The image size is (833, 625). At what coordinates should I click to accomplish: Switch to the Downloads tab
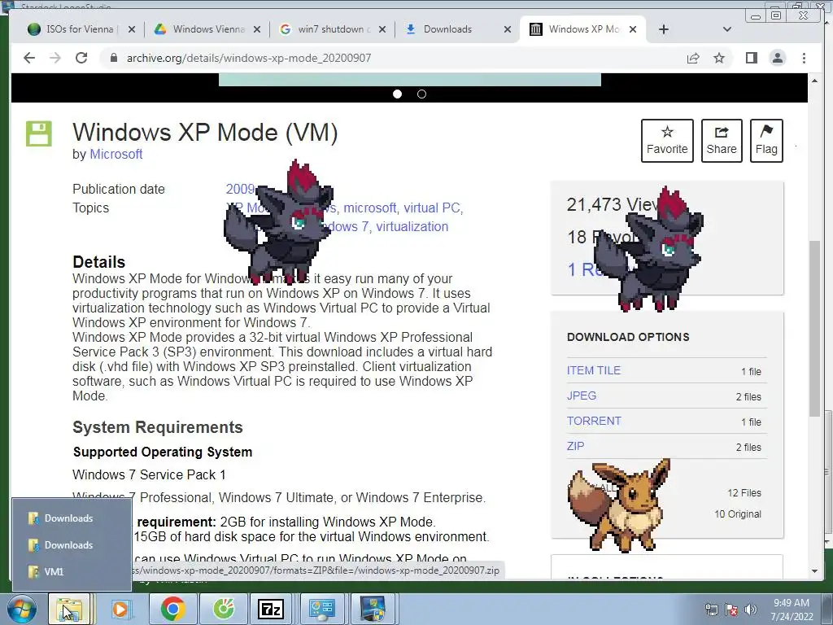pos(447,29)
